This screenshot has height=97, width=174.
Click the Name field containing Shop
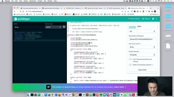pyautogui.click(x=29, y=27)
